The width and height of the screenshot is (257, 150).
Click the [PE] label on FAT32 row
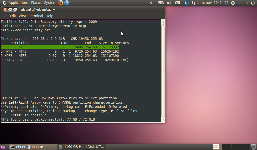click(x=125, y=60)
